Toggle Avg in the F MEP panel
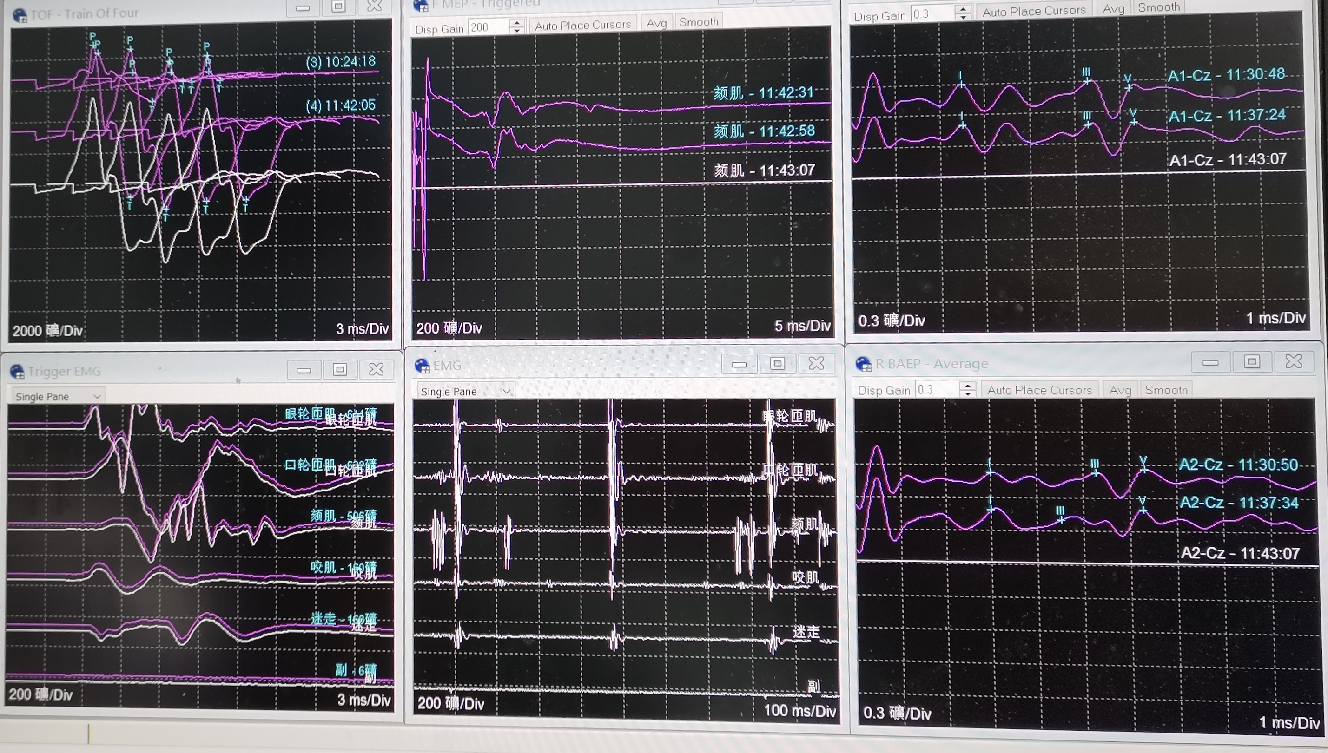The height and width of the screenshot is (753, 1328). click(x=656, y=23)
